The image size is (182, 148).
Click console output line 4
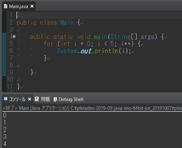click(x=5, y=144)
